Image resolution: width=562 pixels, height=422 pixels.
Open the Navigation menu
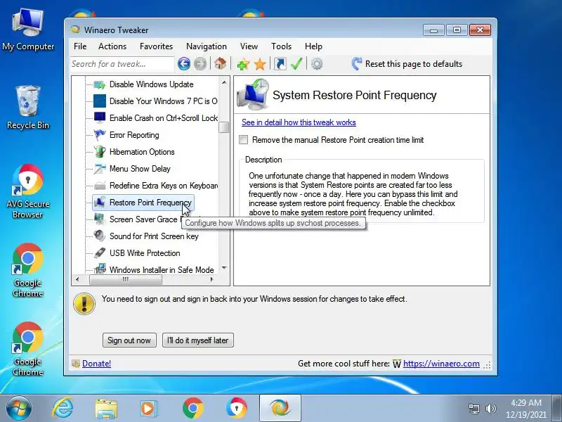click(207, 46)
